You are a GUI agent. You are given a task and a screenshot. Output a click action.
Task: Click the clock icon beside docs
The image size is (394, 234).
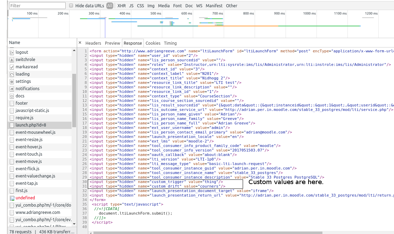coord(11,96)
